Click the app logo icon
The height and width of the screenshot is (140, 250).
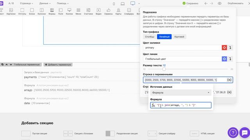point(2,3)
